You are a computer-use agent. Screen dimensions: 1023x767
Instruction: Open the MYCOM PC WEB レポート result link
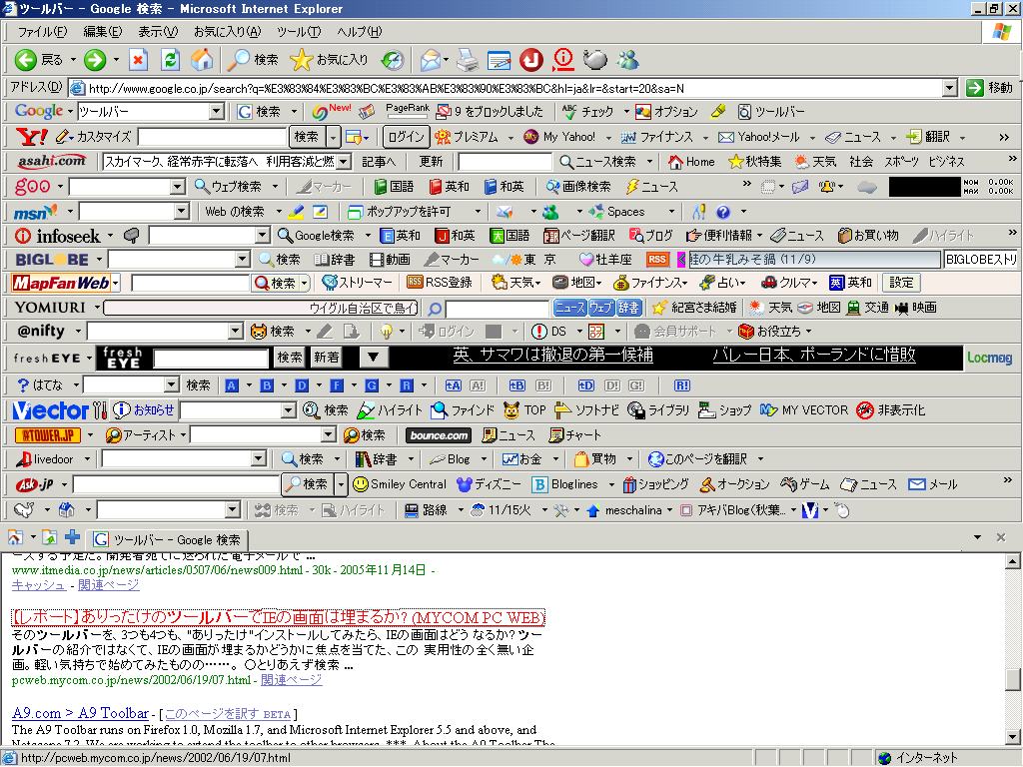[x=278, y=618]
